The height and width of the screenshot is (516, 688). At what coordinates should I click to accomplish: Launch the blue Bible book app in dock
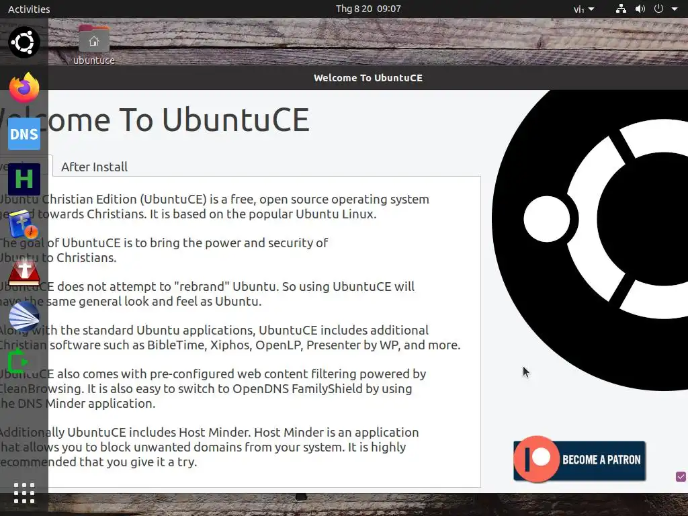click(x=24, y=224)
